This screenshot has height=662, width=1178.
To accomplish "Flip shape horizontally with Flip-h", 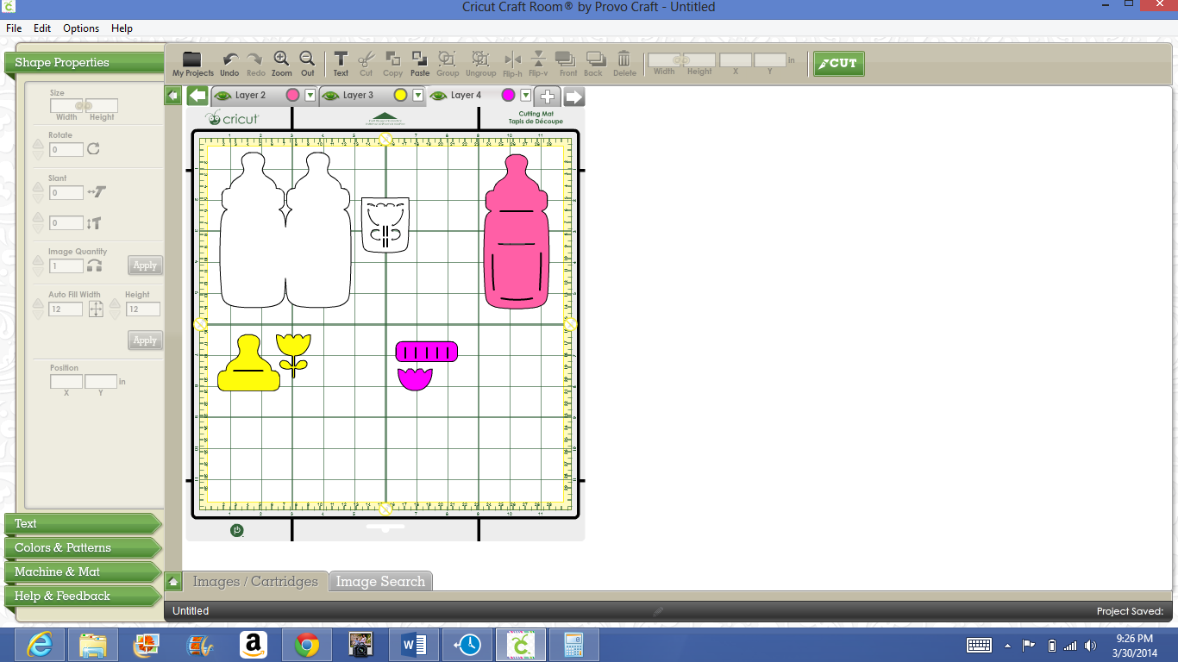I will pyautogui.click(x=512, y=64).
